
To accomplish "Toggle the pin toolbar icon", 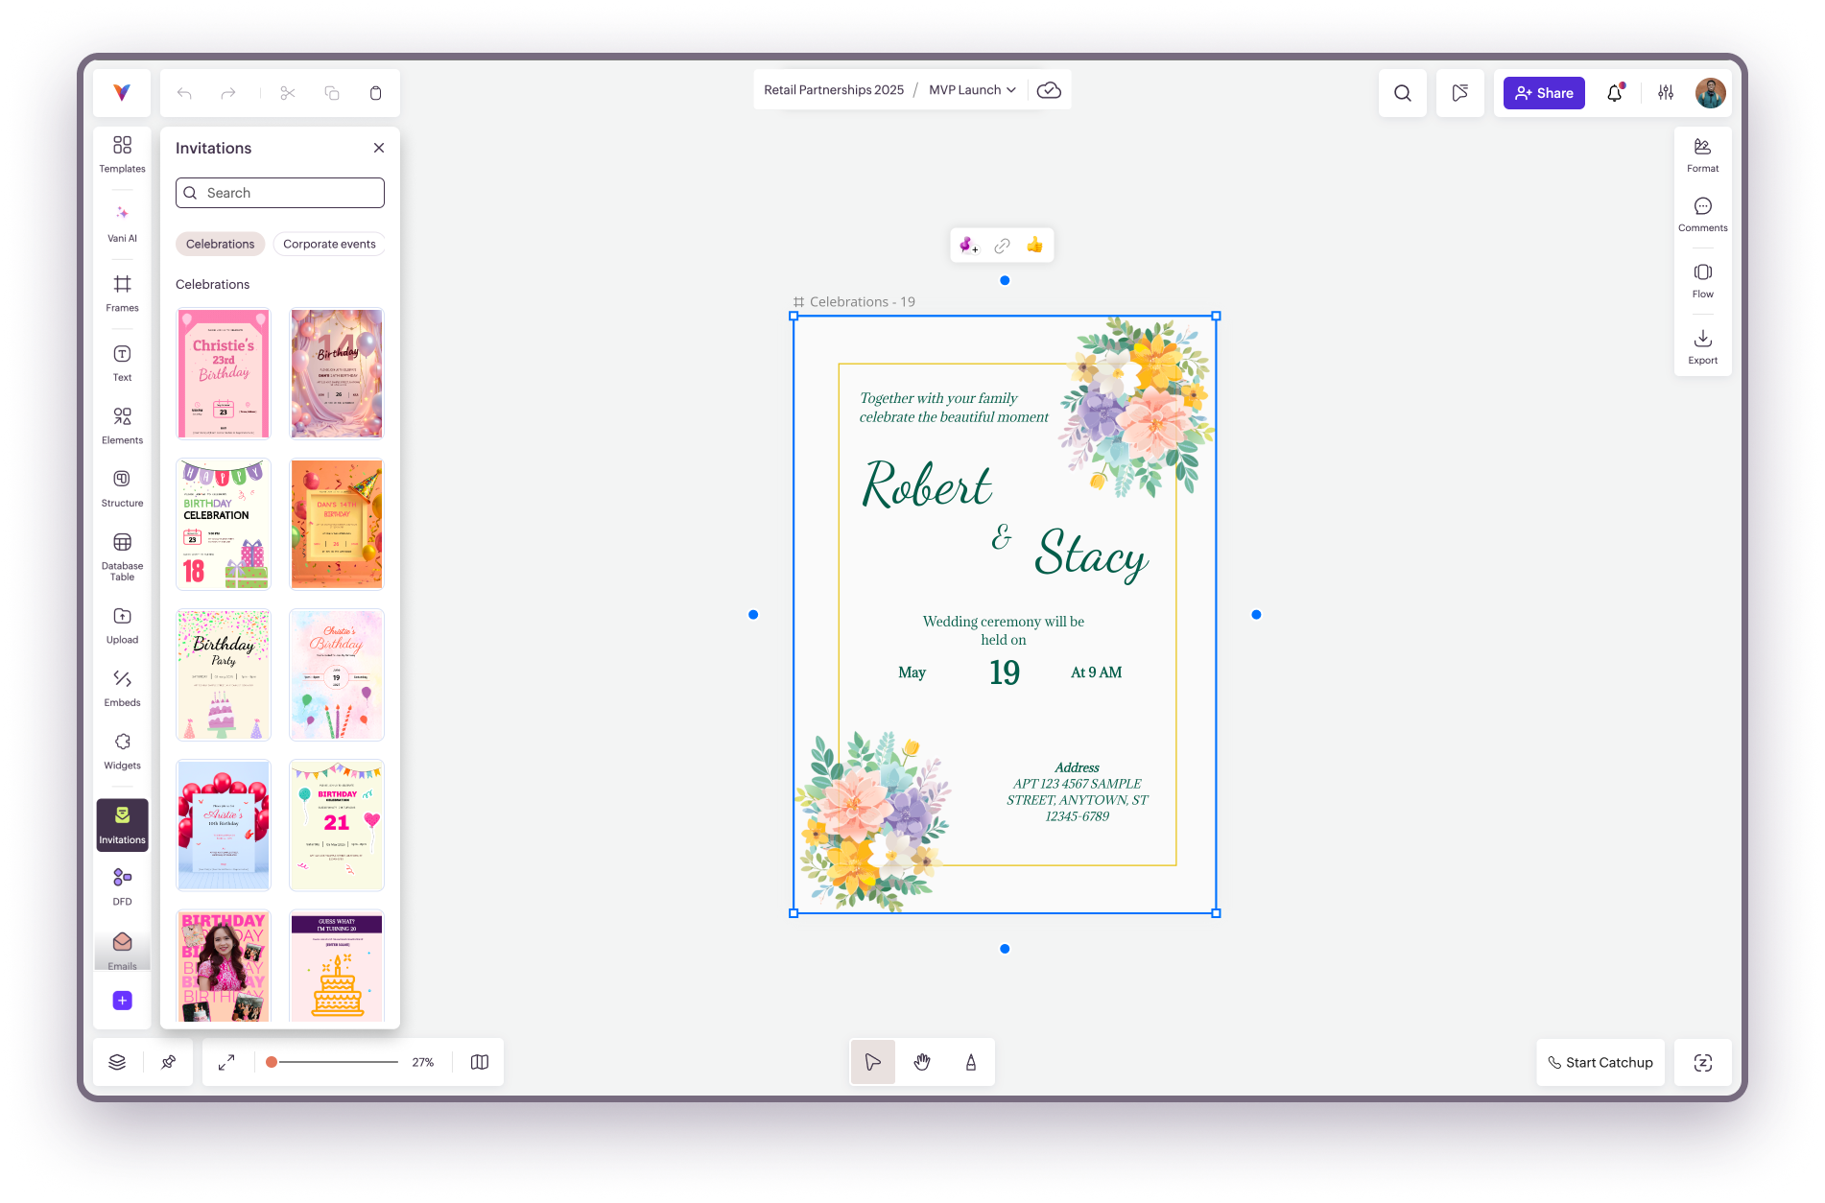I will click(168, 1062).
